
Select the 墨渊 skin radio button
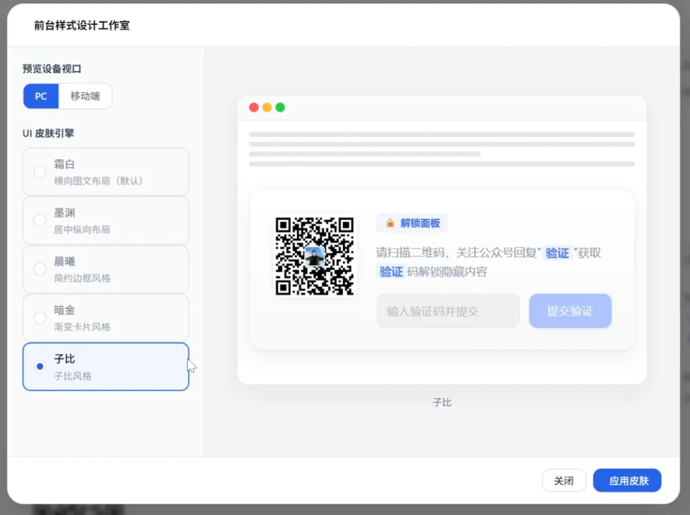coord(40,220)
